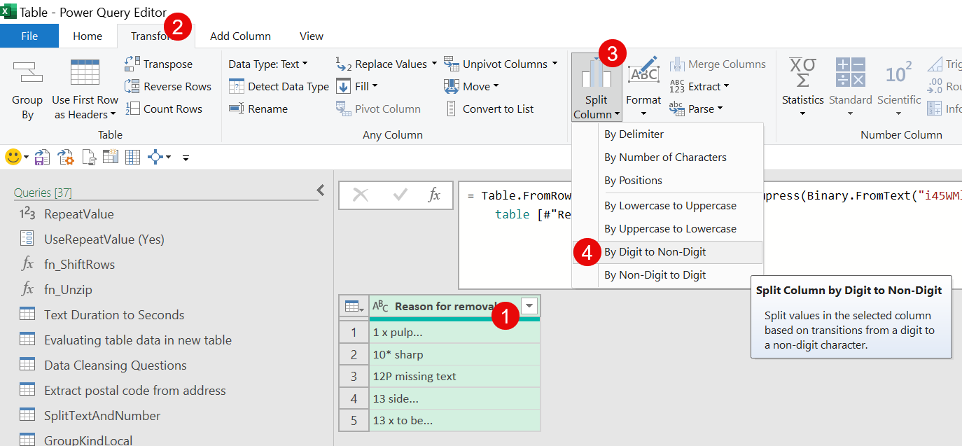962x446 pixels.
Task: Select the RepeatValue query
Action: point(78,214)
